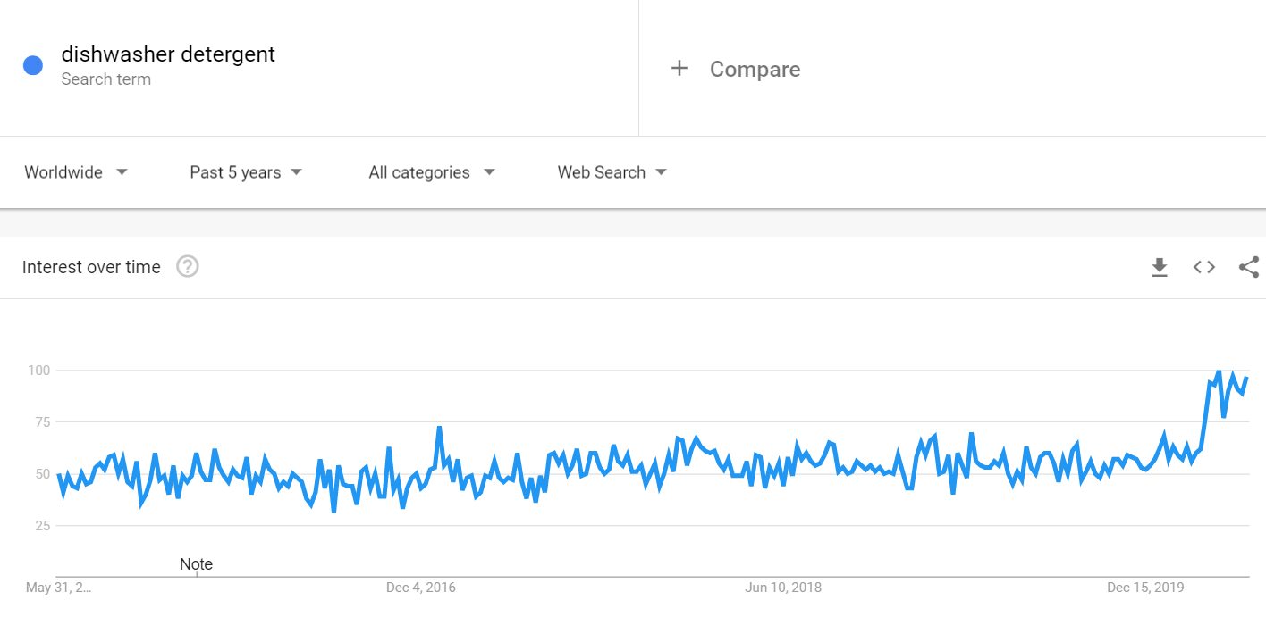Change the Web Search type dropdown
Screen dimensions: 1266x617
[x=612, y=172]
